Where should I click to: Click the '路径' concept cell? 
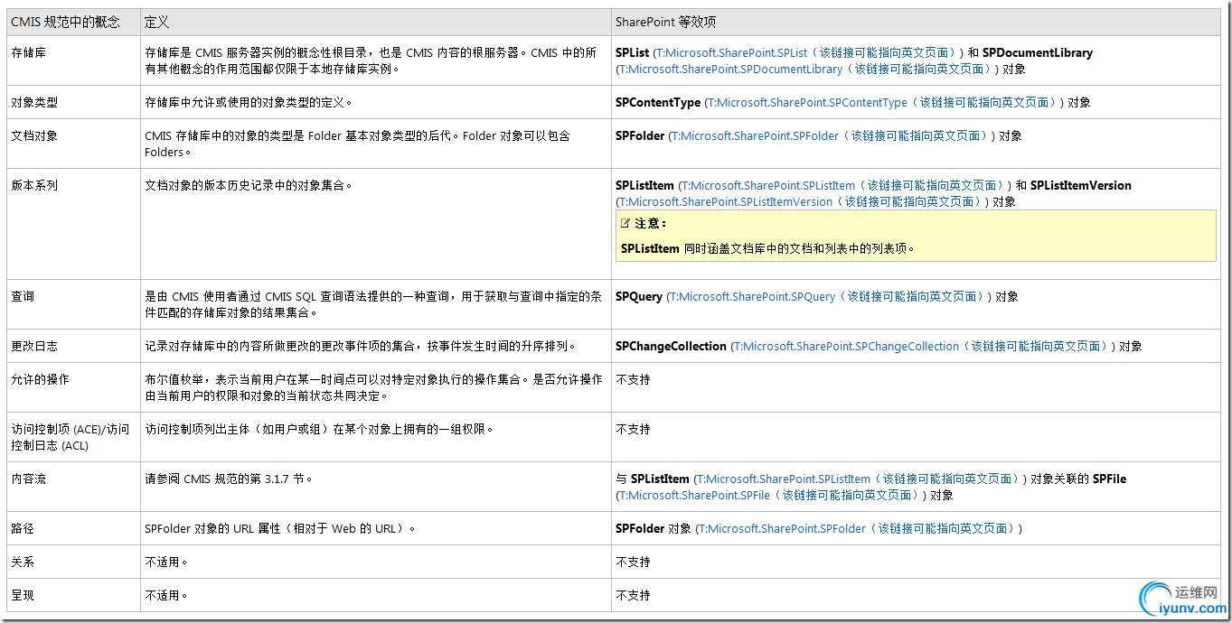click(73, 529)
